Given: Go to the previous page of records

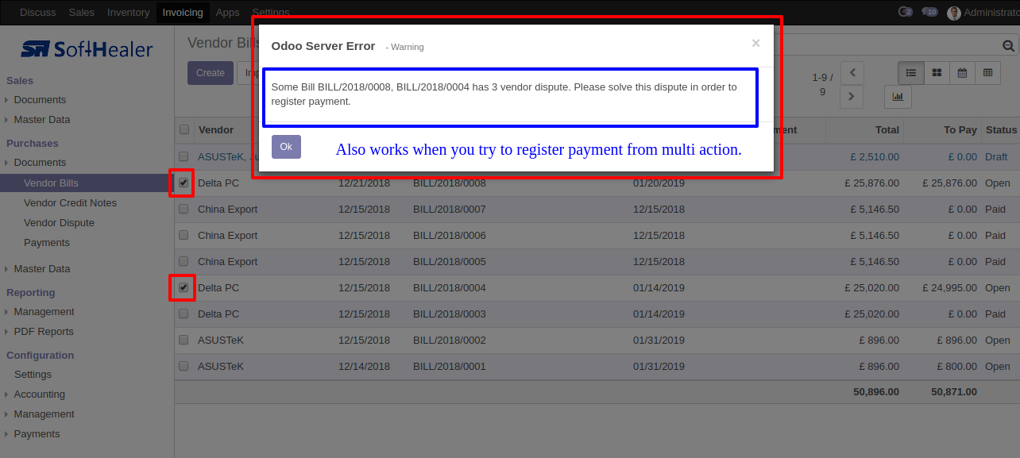Looking at the screenshot, I should pyautogui.click(x=852, y=73).
